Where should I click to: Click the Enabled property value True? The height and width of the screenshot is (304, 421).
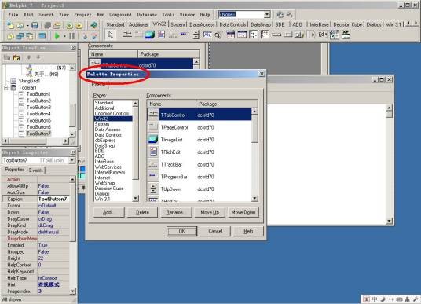[x=53, y=245]
